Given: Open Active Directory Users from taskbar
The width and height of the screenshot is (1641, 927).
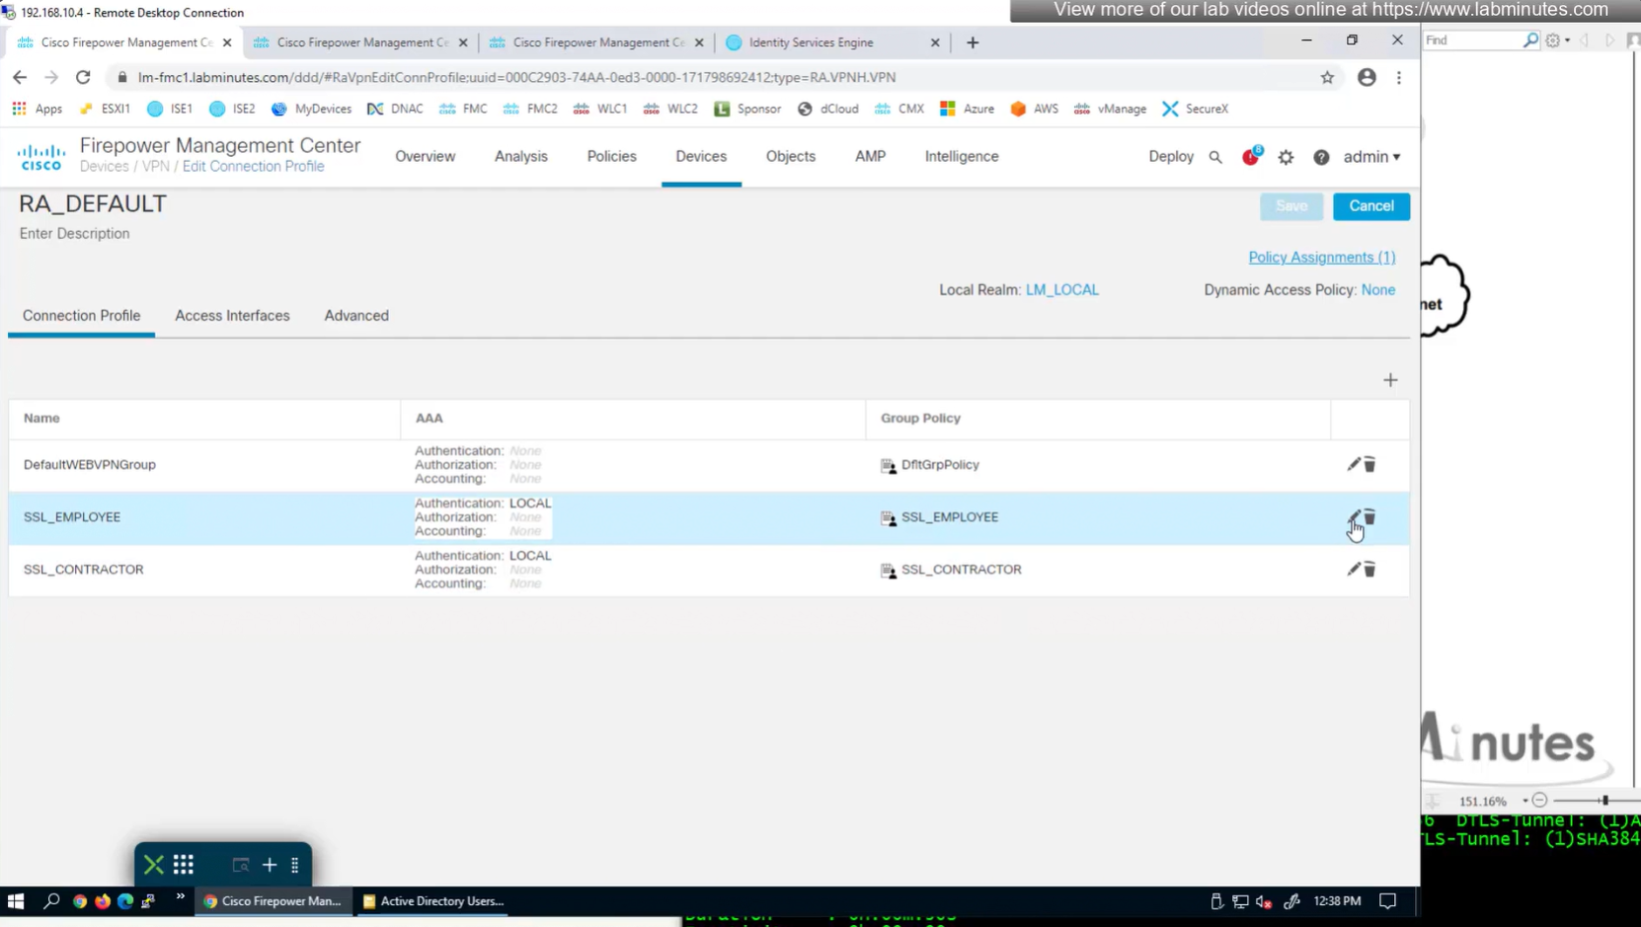Looking at the screenshot, I should (433, 901).
